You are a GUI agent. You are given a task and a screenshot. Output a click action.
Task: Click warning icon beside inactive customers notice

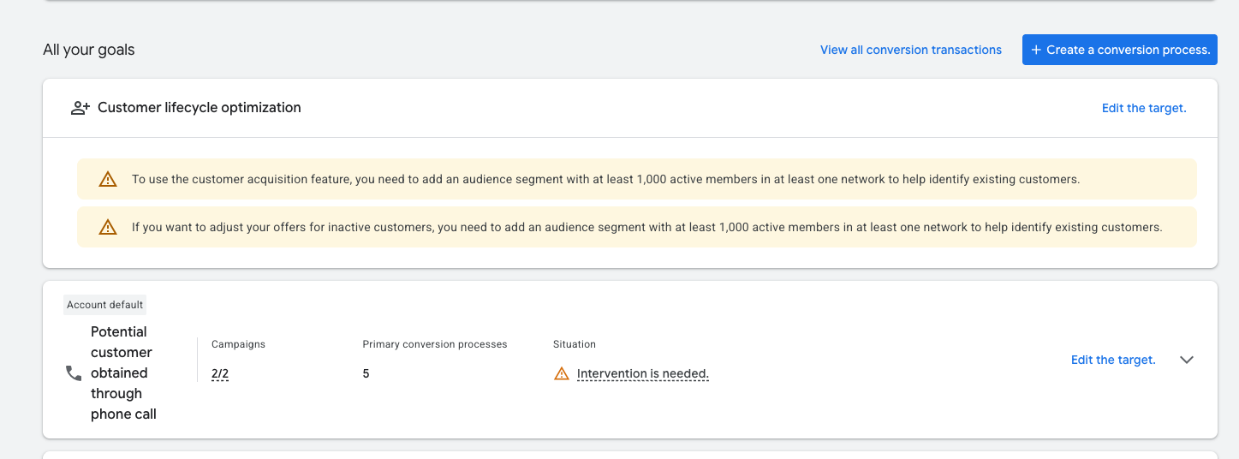pyautogui.click(x=107, y=228)
